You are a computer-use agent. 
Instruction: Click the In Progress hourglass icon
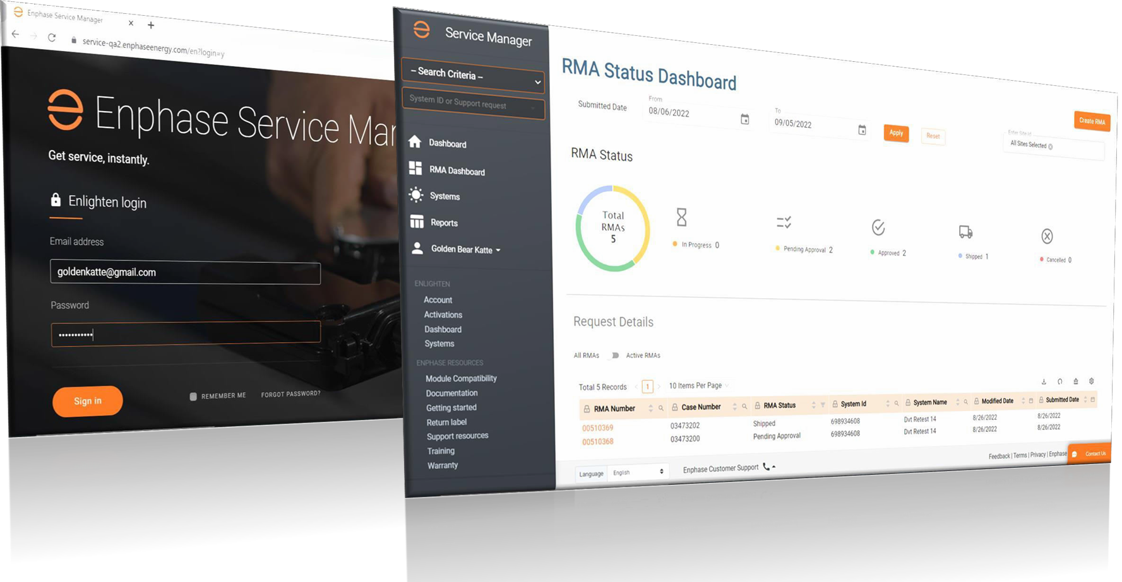pos(681,217)
